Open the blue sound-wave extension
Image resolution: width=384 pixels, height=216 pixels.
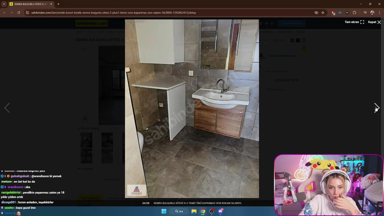click(x=340, y=13)
